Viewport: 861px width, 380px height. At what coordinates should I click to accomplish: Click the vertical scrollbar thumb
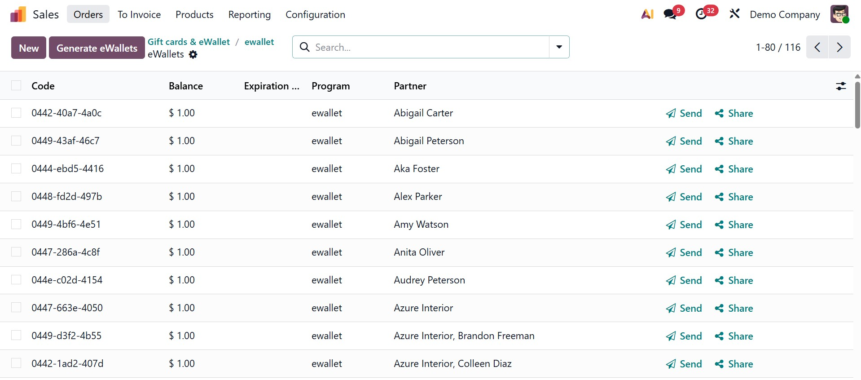(x=857, y=106)
